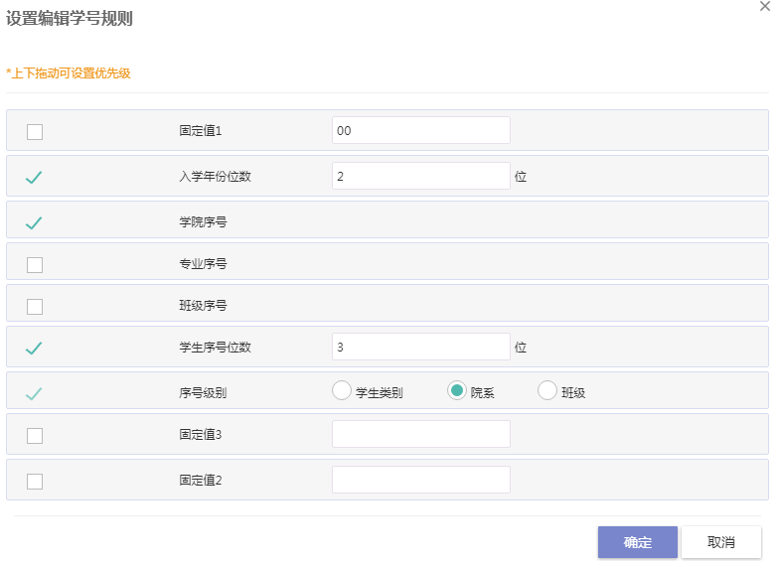Uncheck the 学生序号位数 checkmark
The image size is (777, 566).
coord(34,349)
